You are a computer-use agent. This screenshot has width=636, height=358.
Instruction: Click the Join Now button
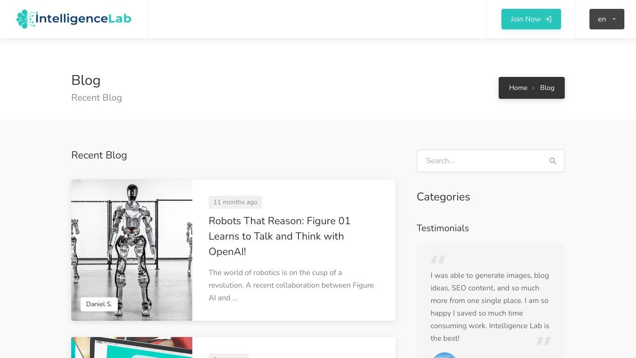[x=531, y=19]
